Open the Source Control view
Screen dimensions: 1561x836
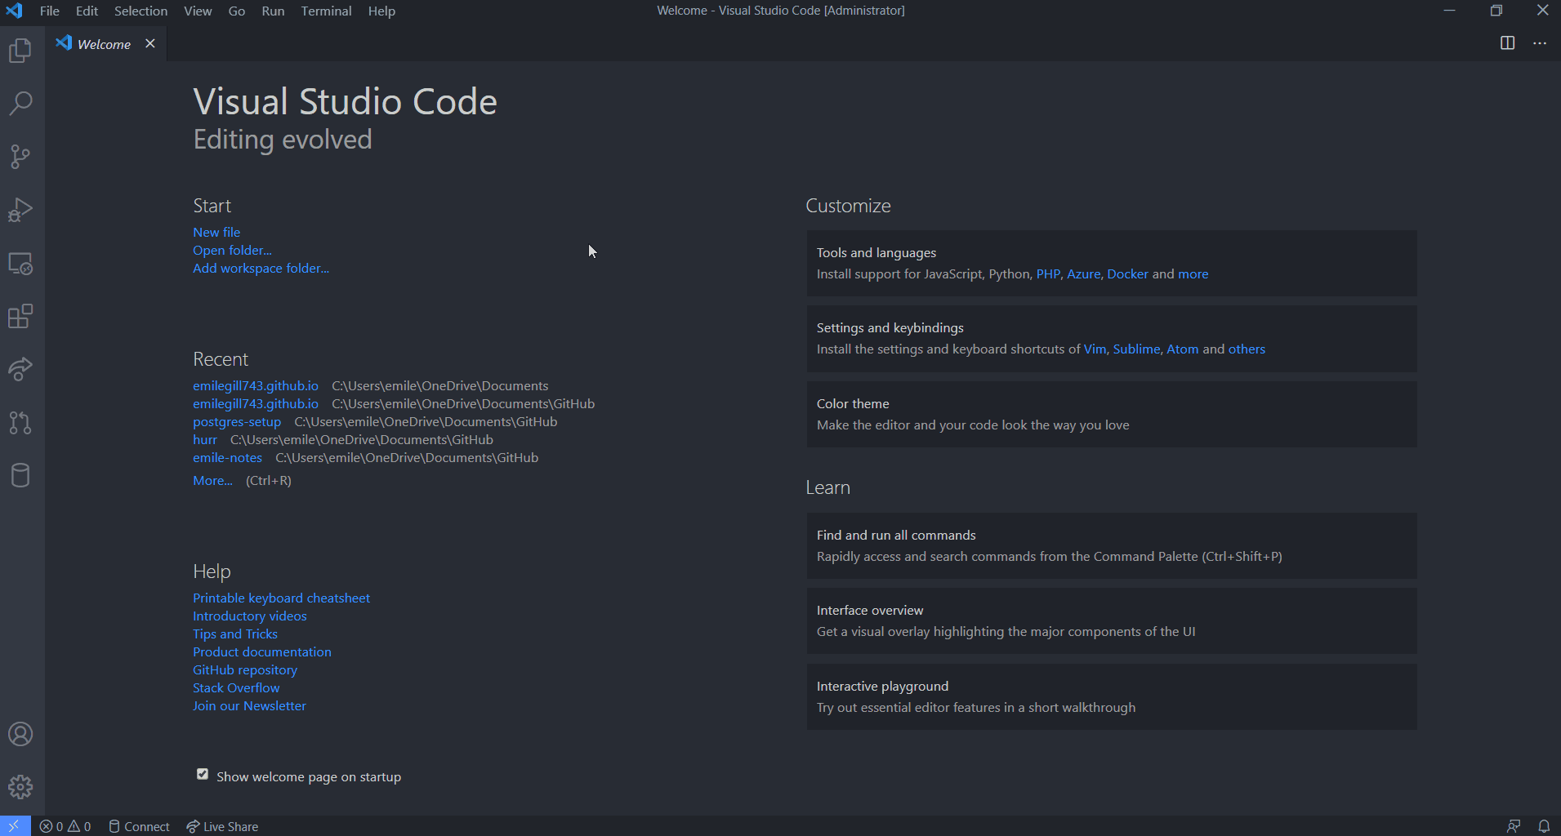(x=20, y=157)
